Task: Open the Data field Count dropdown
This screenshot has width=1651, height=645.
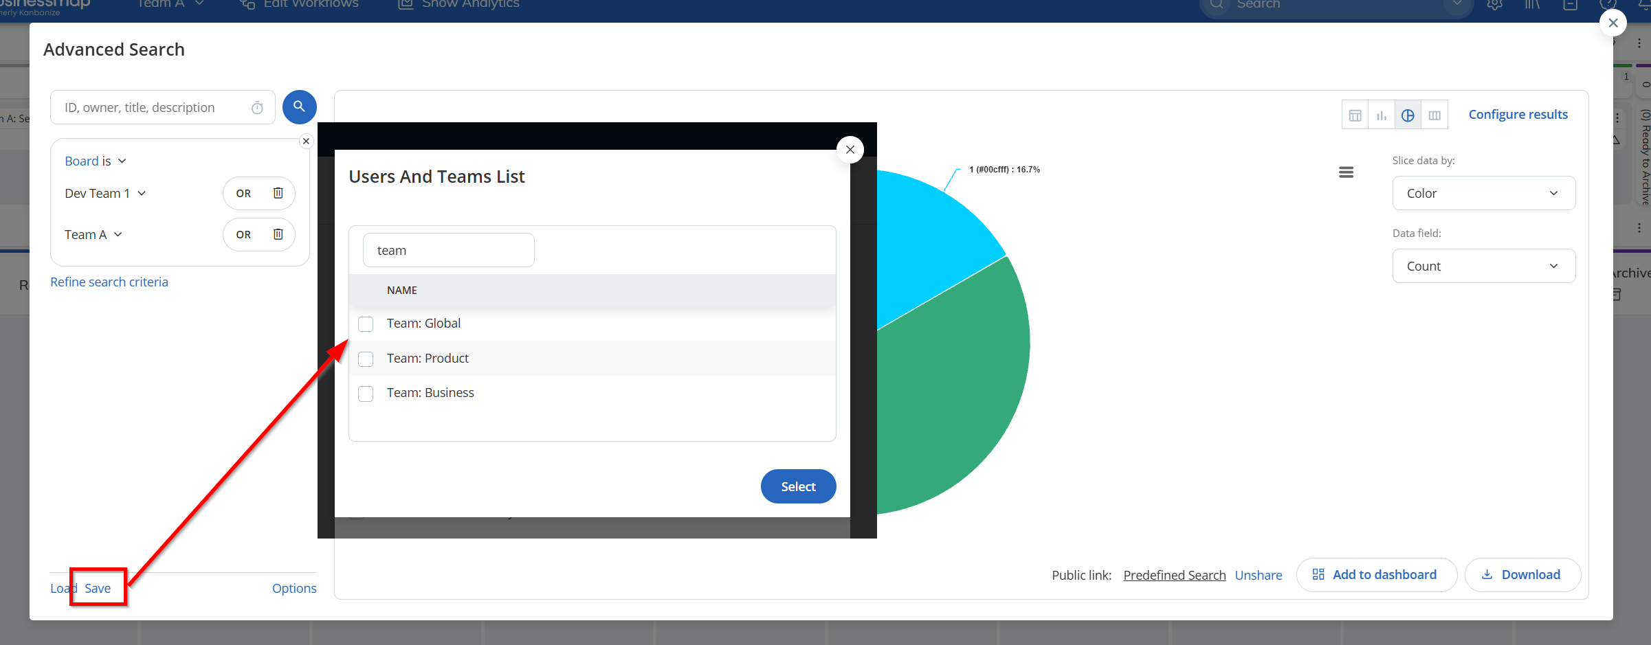Action: tap(1483, 267)
